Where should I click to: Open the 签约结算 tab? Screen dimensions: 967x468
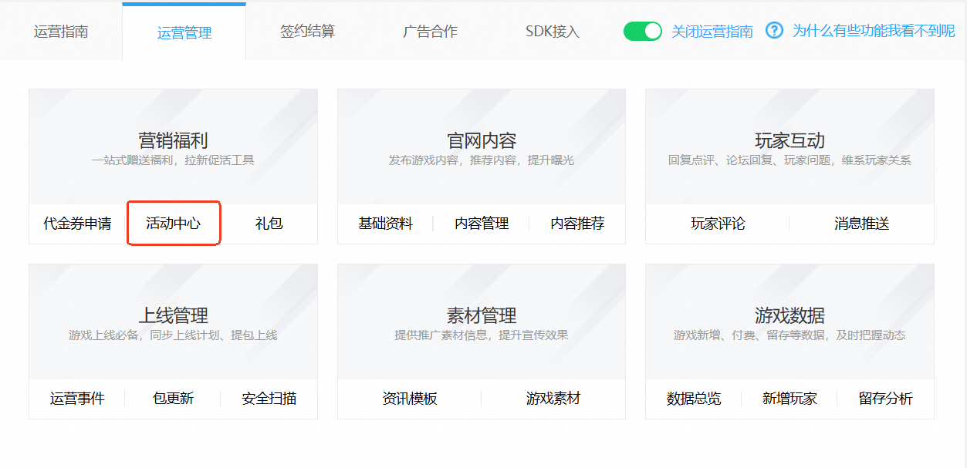tap(307, 32)
